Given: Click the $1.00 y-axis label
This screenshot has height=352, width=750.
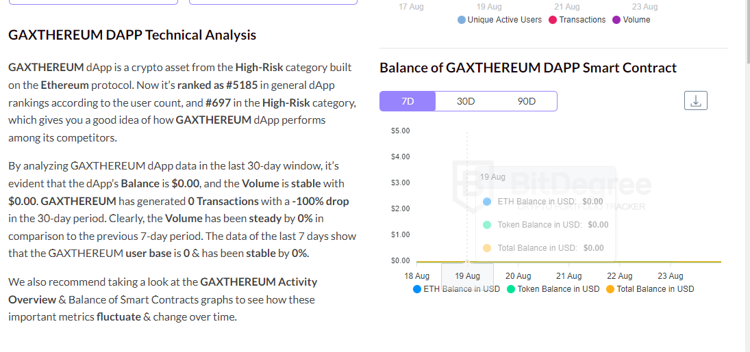Looking at the screenshot, I should point(401,234).
